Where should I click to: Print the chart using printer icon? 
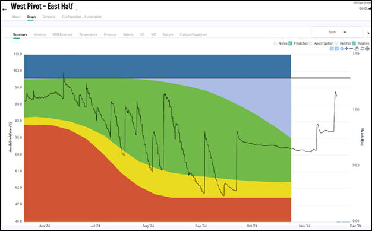(x=367, y=49)
